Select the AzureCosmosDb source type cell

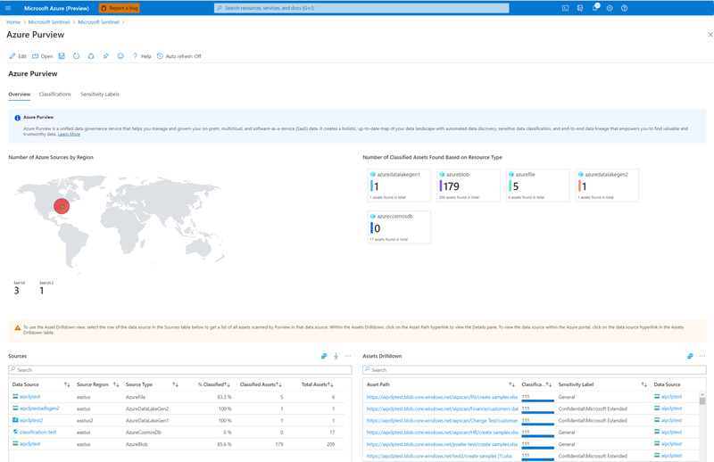(x=144, y=433)
